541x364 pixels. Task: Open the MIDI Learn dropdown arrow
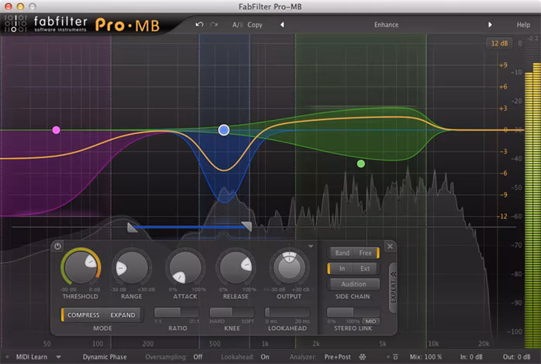pyautogui.click(x=59, y=357)
